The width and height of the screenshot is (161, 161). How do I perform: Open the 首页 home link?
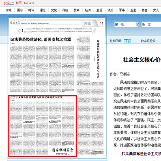(x=19, y=3)
